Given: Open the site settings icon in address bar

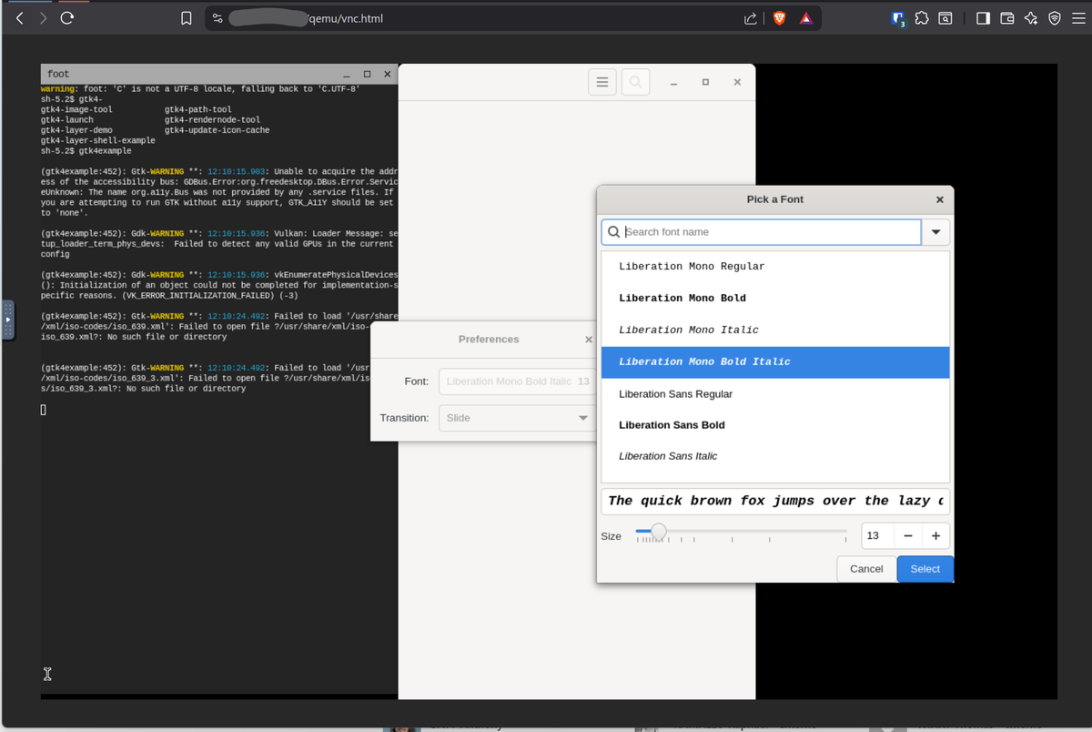Looking at the screenshot, I should [217, 18].
